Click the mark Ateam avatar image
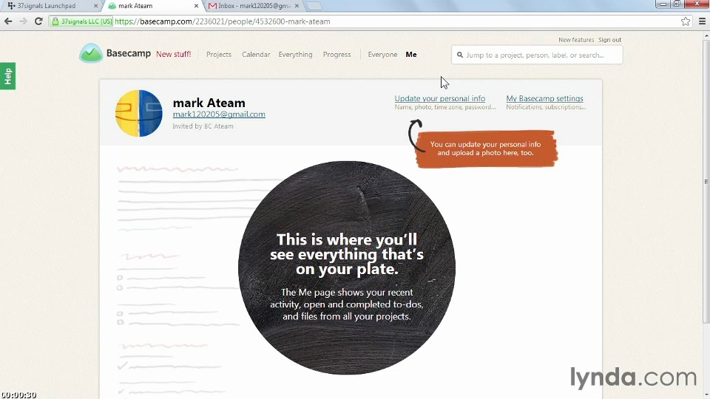Image resolution: width=710 pixels, height=399 pixels. (x=139, y=113)
